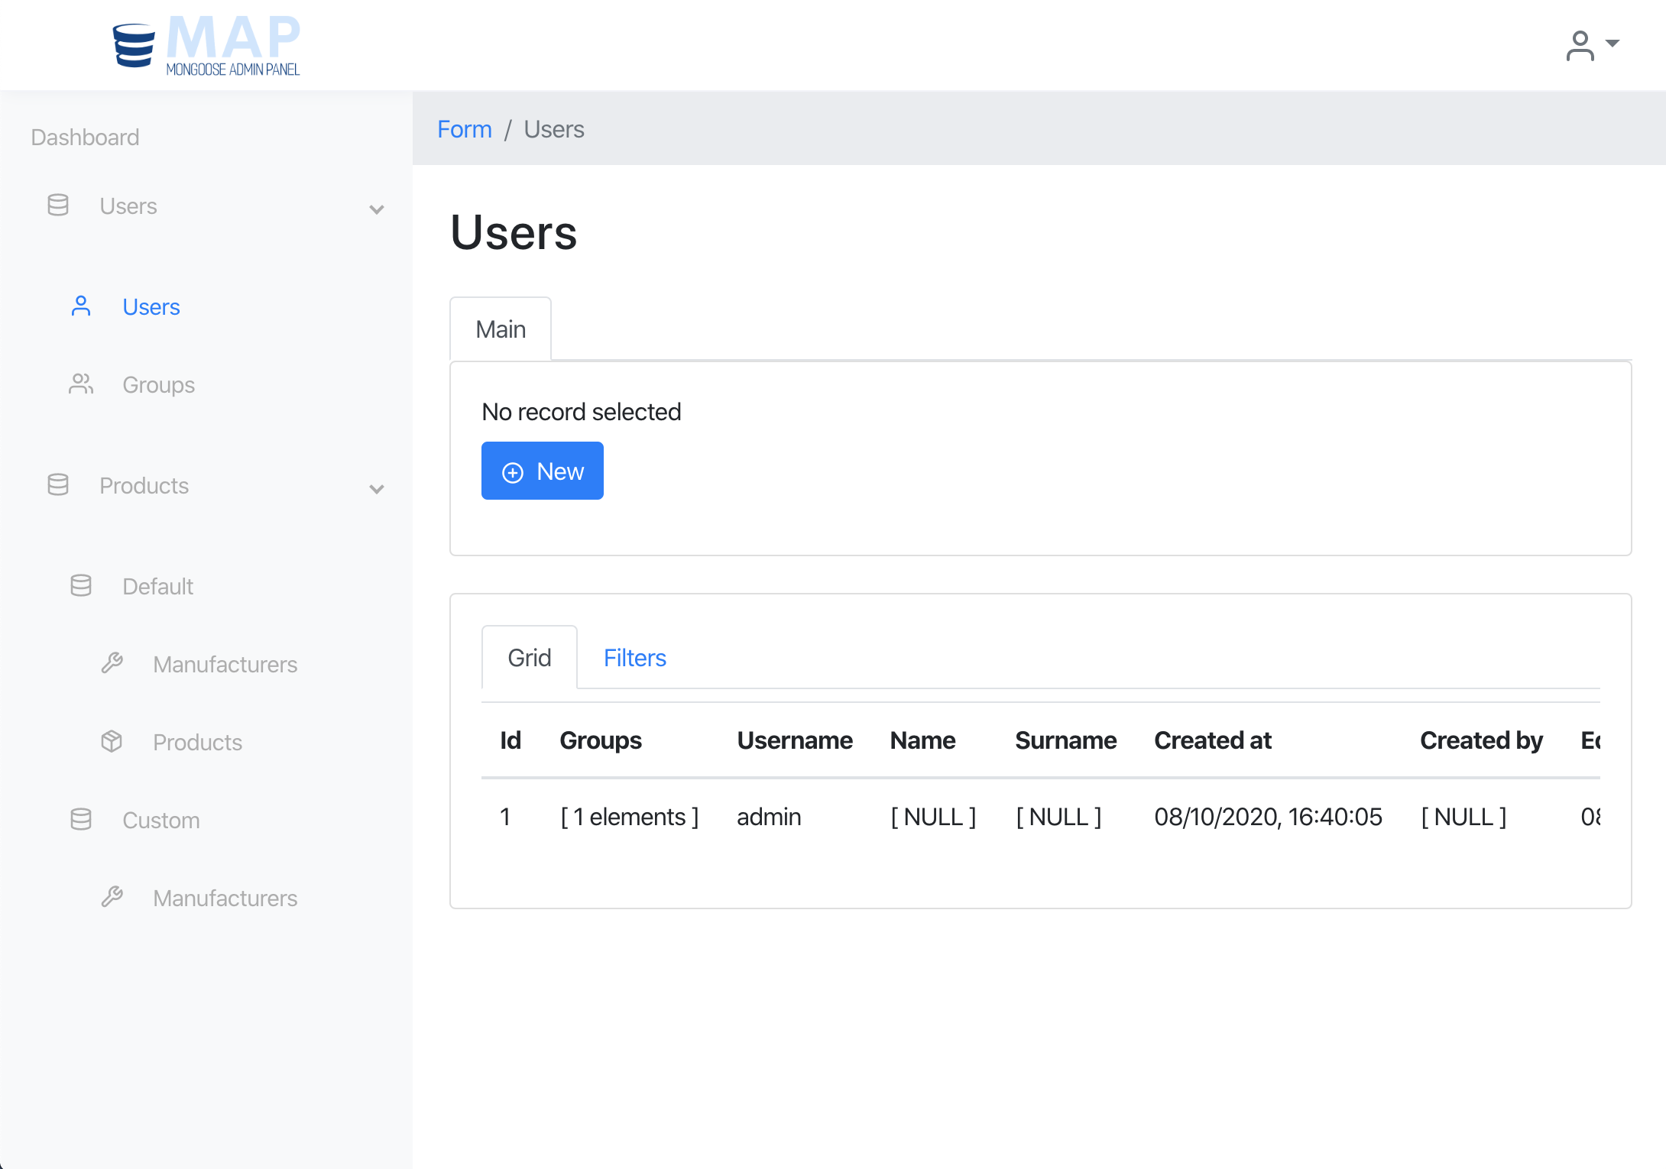Select the admin user row
The width and height of the screenshot is (1666, 1169).
point(768,817)
